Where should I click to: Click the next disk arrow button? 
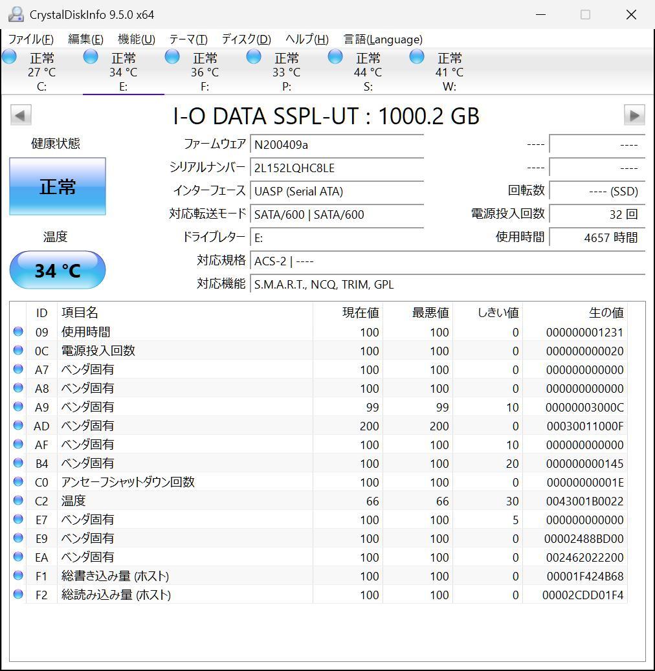click(634, 115)
